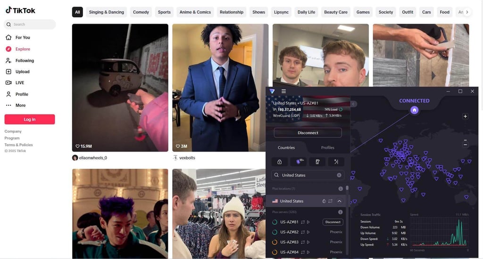Open the video with 3M likes
This screenshot has width=483, height=259.
pos(220,88)
